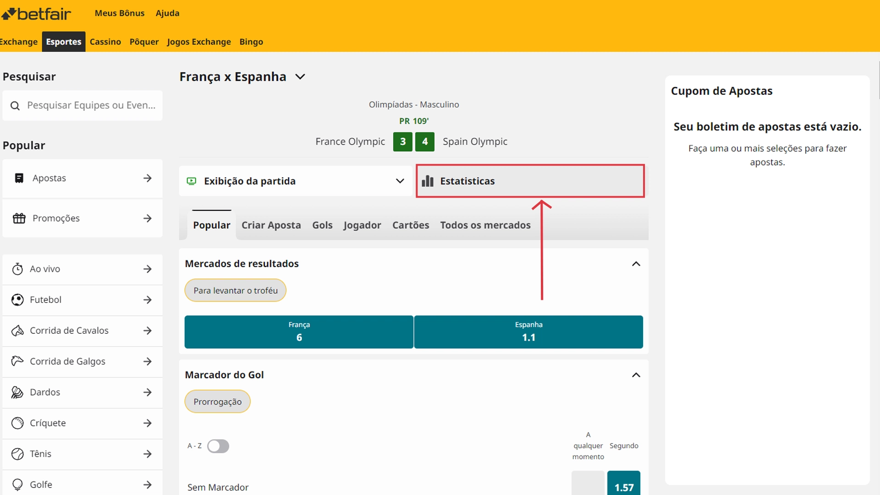
Task: Collapse the Marcador do Gol section
Action: tap(636, 375)
